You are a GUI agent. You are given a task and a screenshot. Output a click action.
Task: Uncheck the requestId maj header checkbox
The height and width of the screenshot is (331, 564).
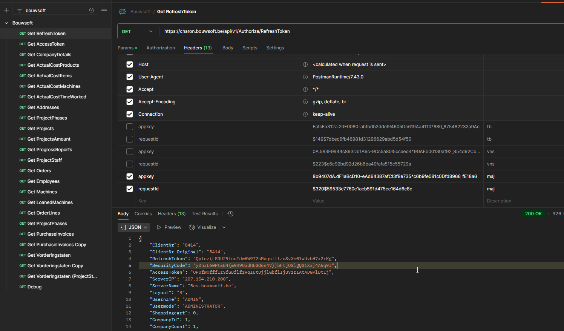[130, 189]
